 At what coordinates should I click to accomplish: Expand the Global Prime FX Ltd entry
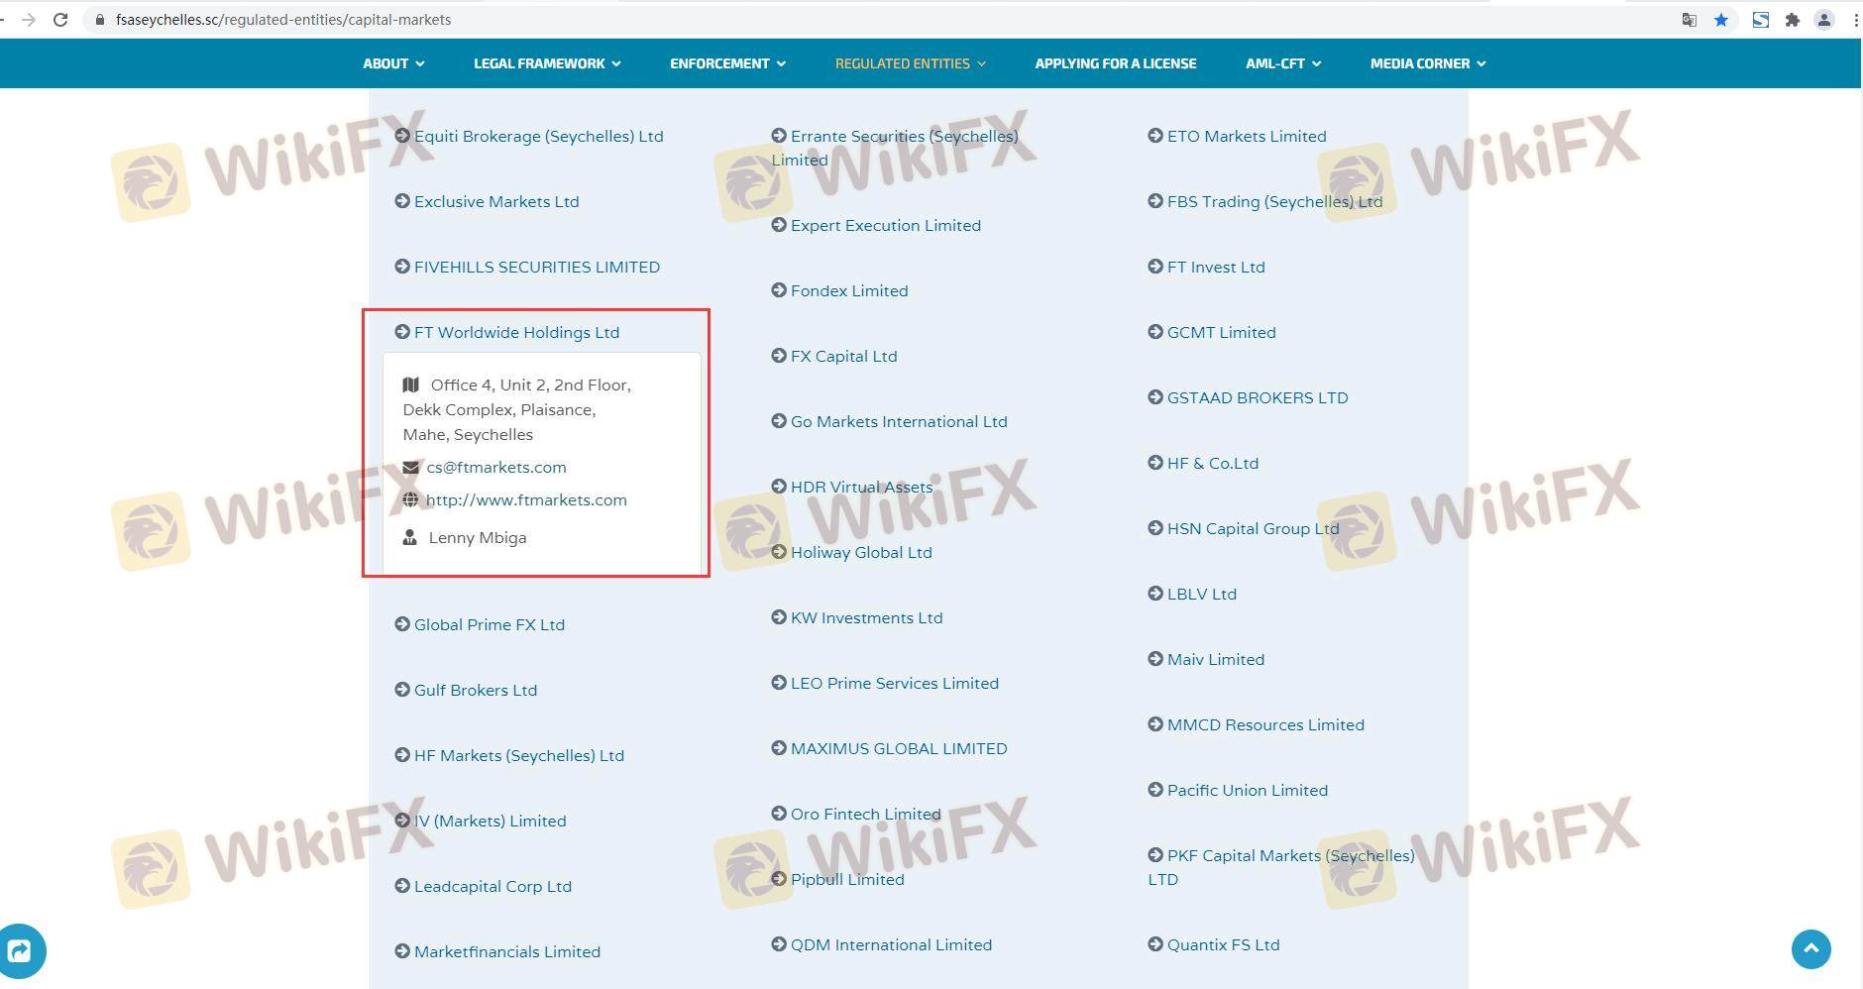[x=489, y=624]
